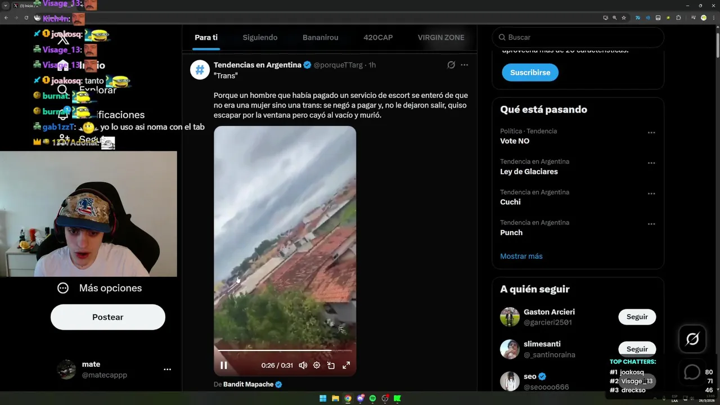The height and width of the screenshot is (405, 720).
Task: Click the Chrome profile avatar
Action: pyautogui.click(x=704, y=18)
